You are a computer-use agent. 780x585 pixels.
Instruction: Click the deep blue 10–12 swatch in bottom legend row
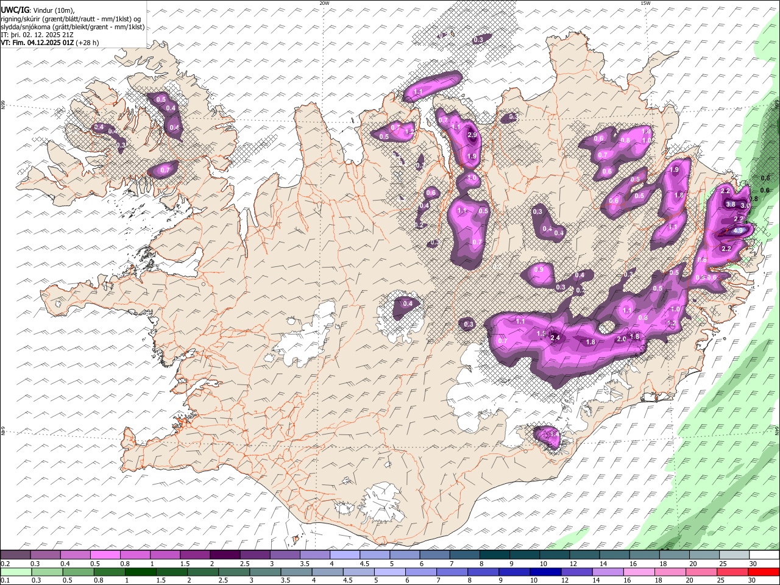pos(545,572)
